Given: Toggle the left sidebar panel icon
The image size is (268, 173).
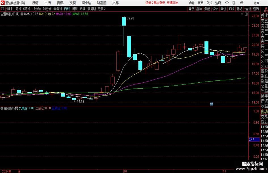Looking at the screenshot, I should tap(3, 9).
